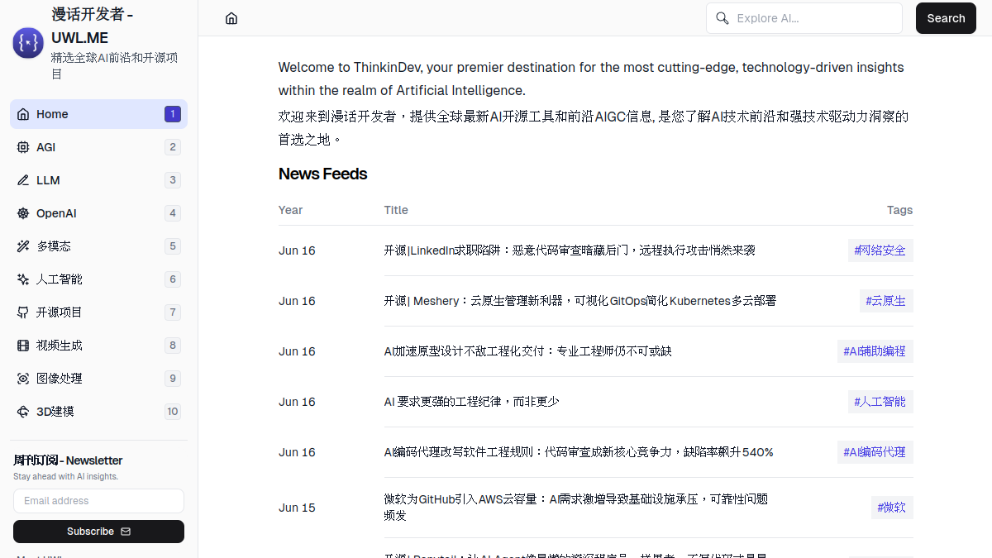
Task: Click the OpenAI logo icon in sidebar
Action: click(23, 213)
